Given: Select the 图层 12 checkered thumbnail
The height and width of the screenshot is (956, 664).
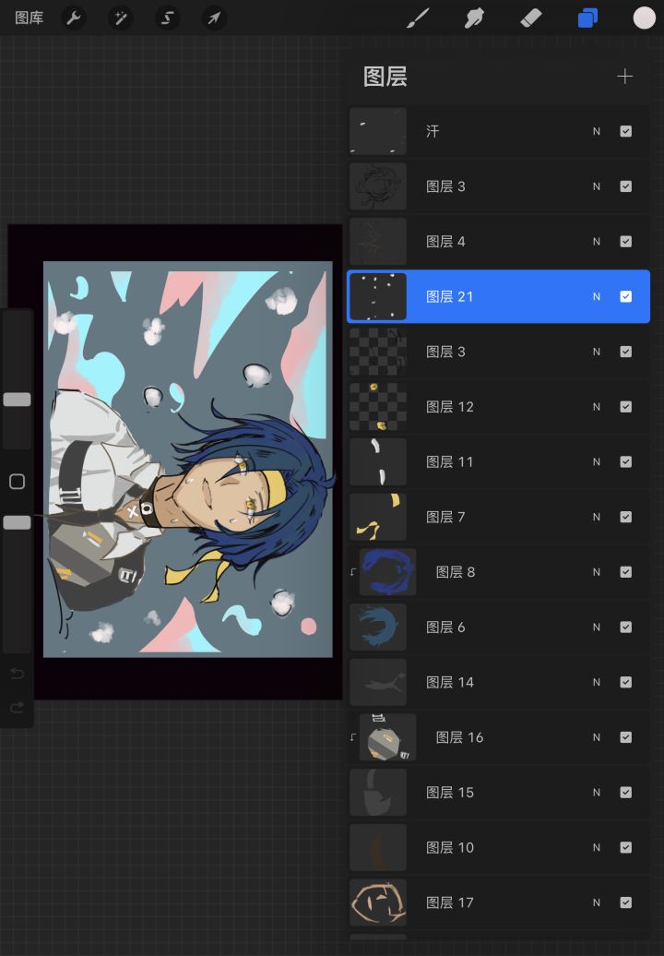Looking at the screenshot, I should 378,407.
